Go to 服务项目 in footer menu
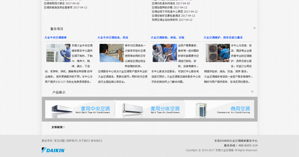 pos(47,141)
